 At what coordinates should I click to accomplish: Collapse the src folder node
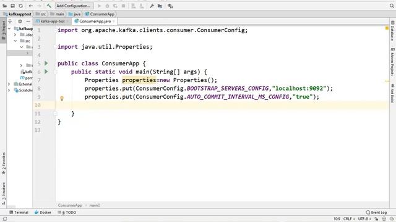click(x=15, y=41)
